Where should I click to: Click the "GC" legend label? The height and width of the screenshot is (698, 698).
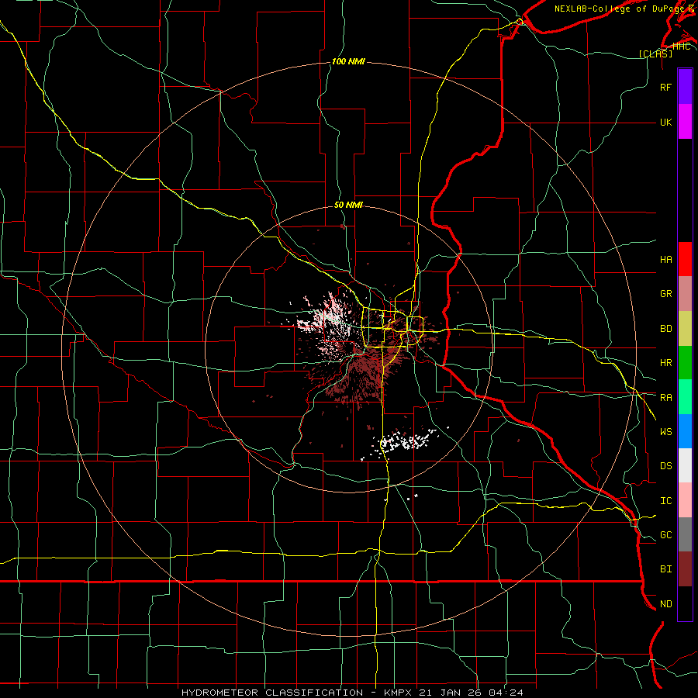(665, 535)
